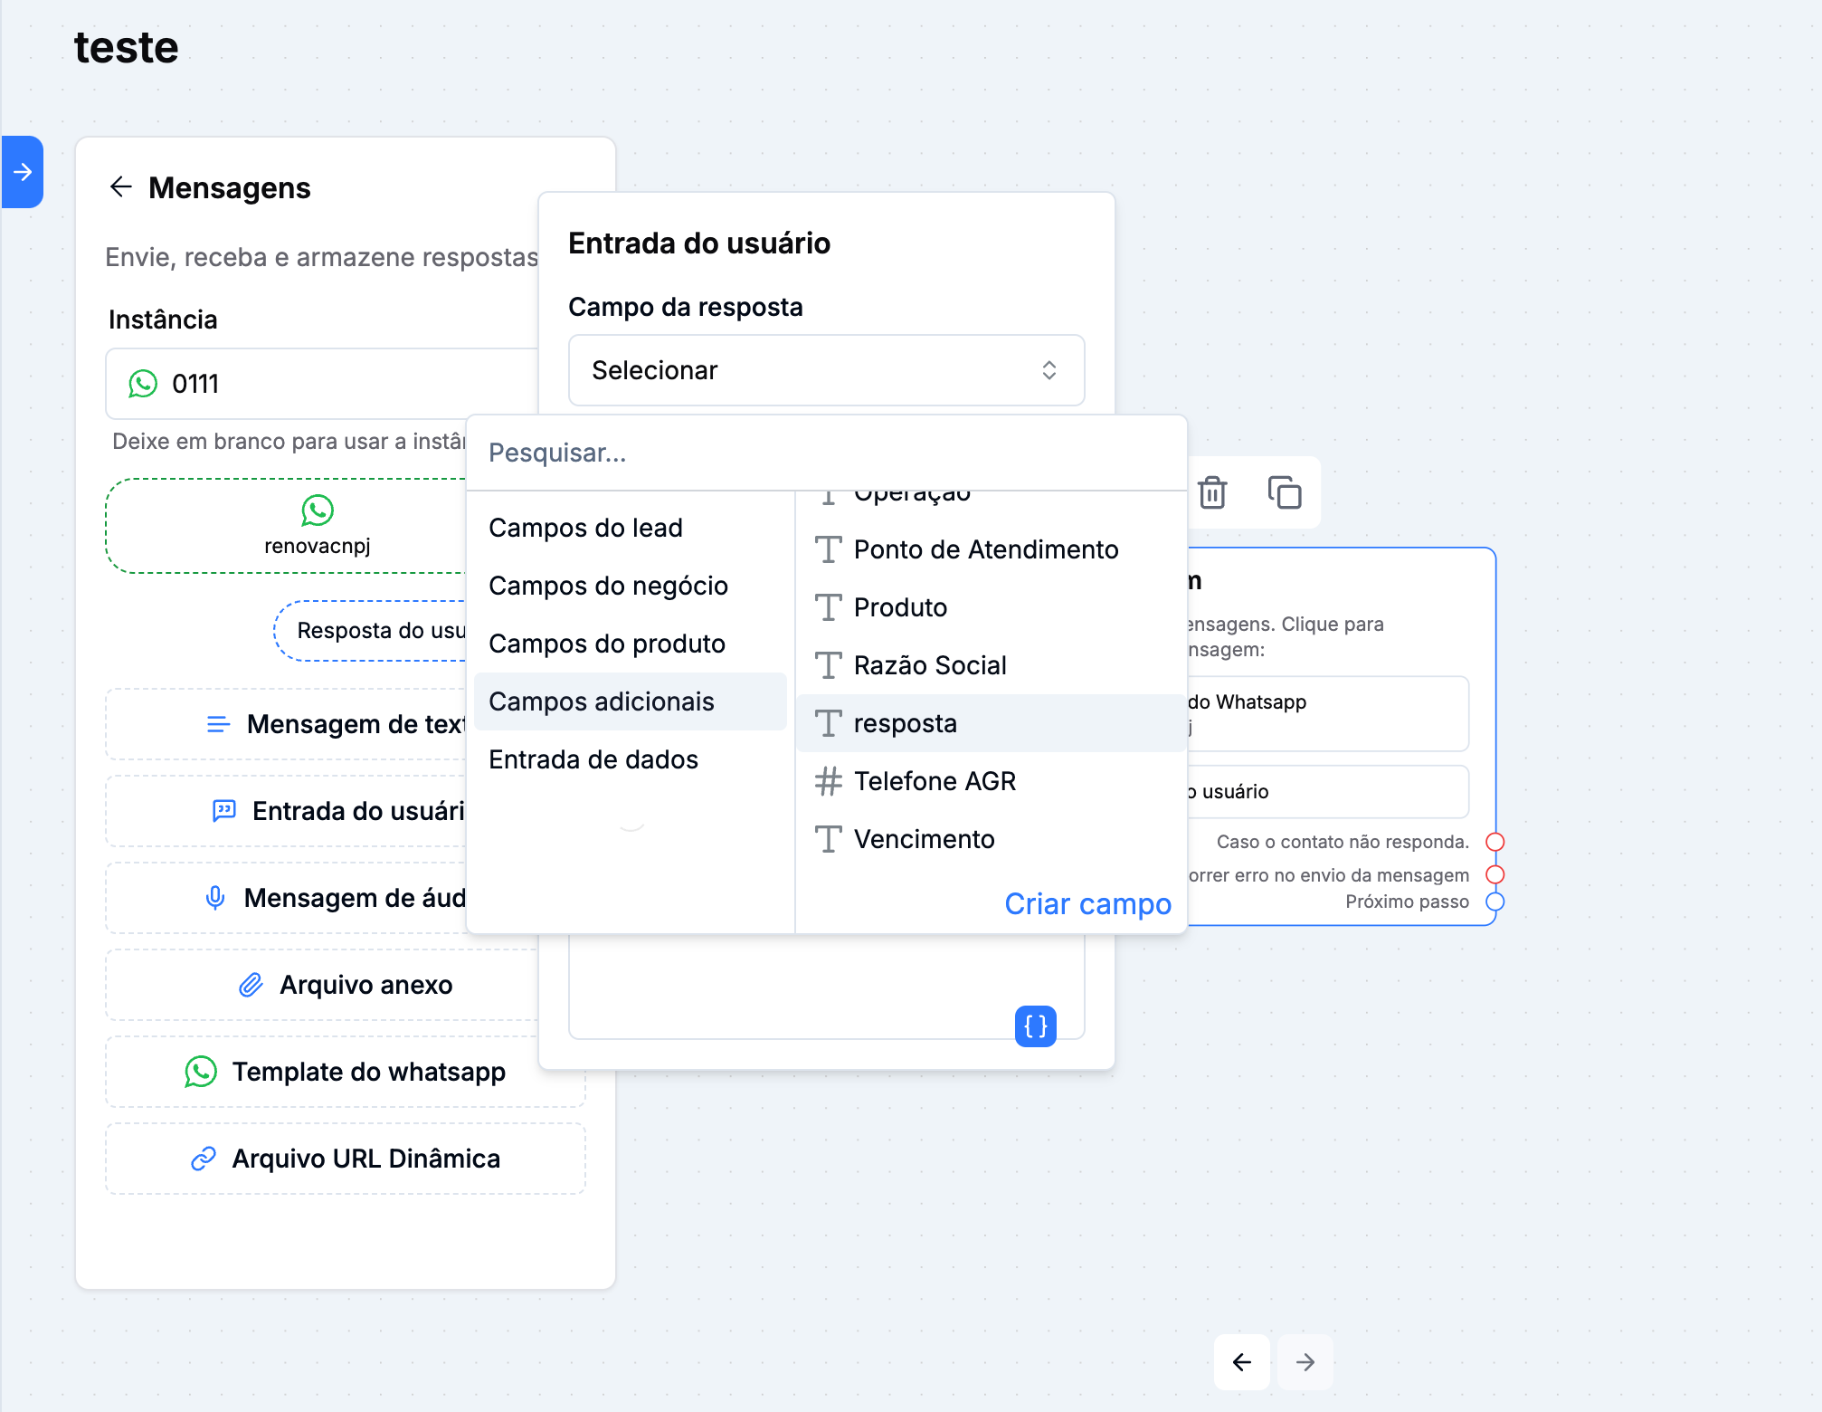
Task: Choose Campos do lead category
Action: pos(585,528)
